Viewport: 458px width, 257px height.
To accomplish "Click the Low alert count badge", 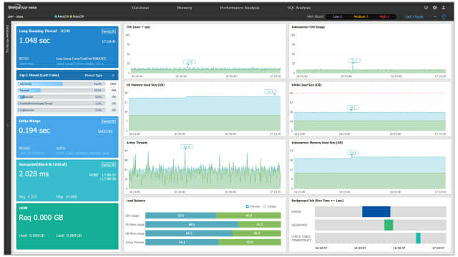I will click(337, 16).
